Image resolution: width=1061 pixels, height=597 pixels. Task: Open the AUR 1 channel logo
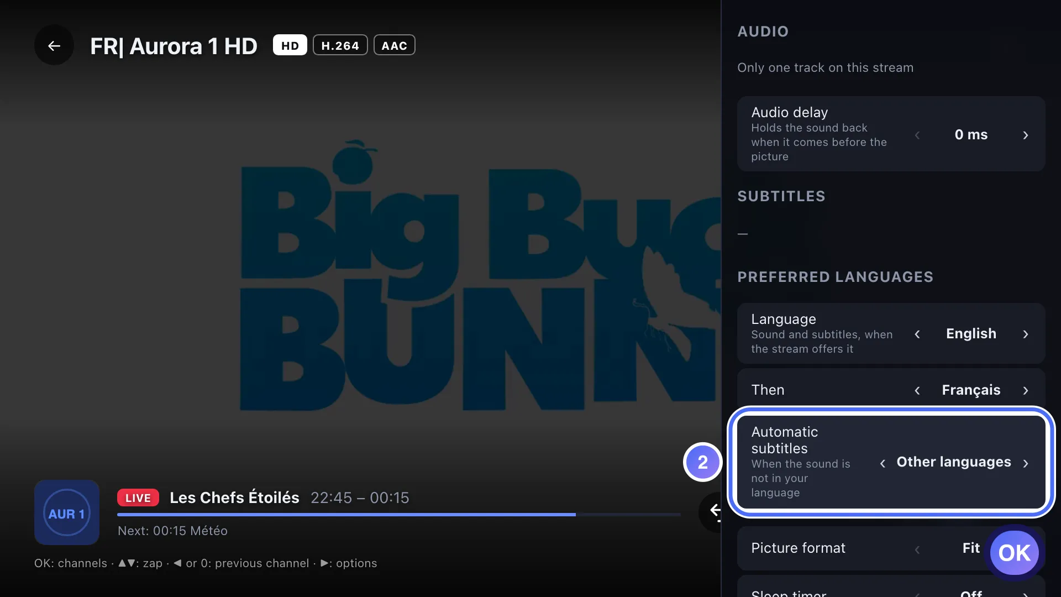[67, 513]
